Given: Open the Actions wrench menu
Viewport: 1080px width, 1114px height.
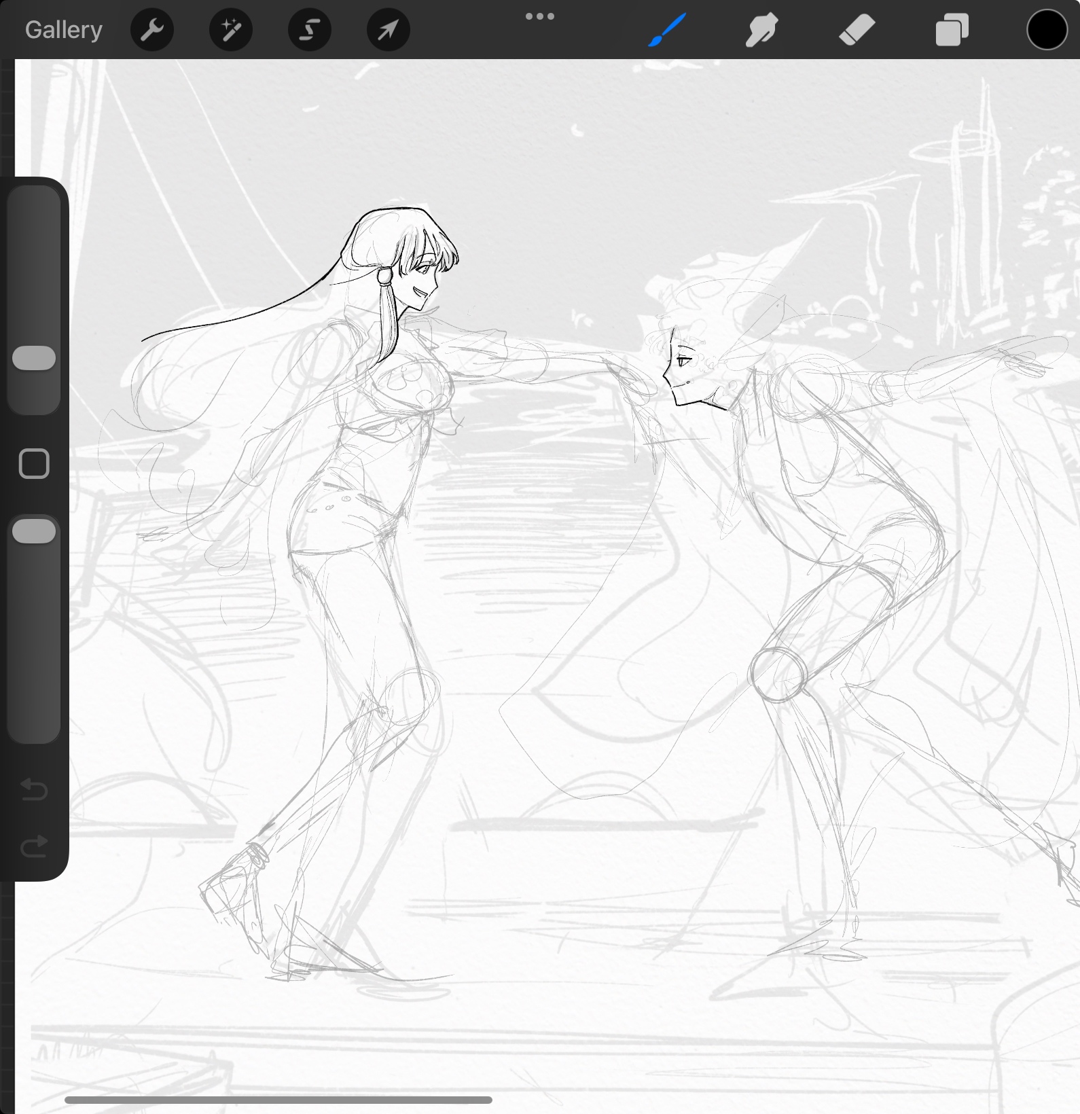Looking at the screenshot, I should tap(152, 30).
